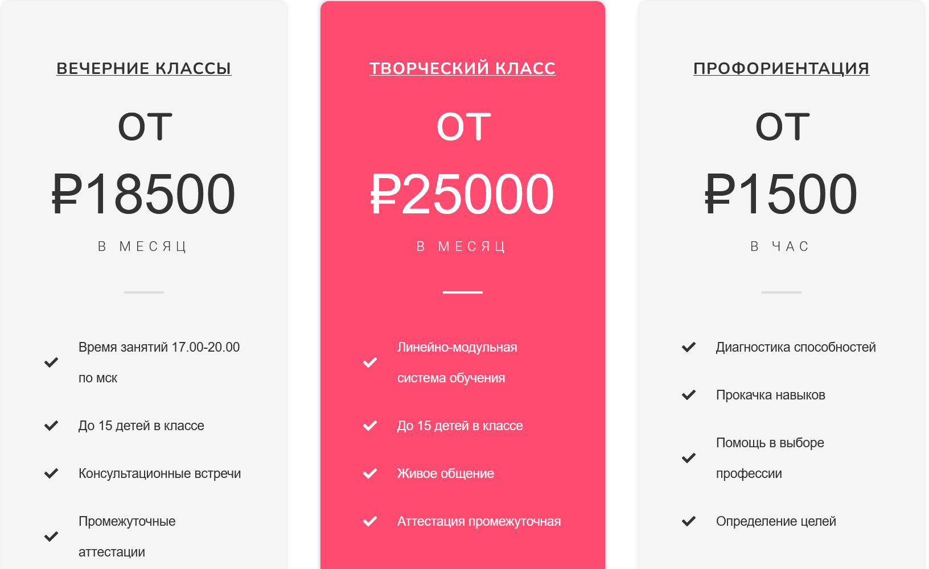
Task: Open the Творческий класс heading link
Action: coord(462,68)
